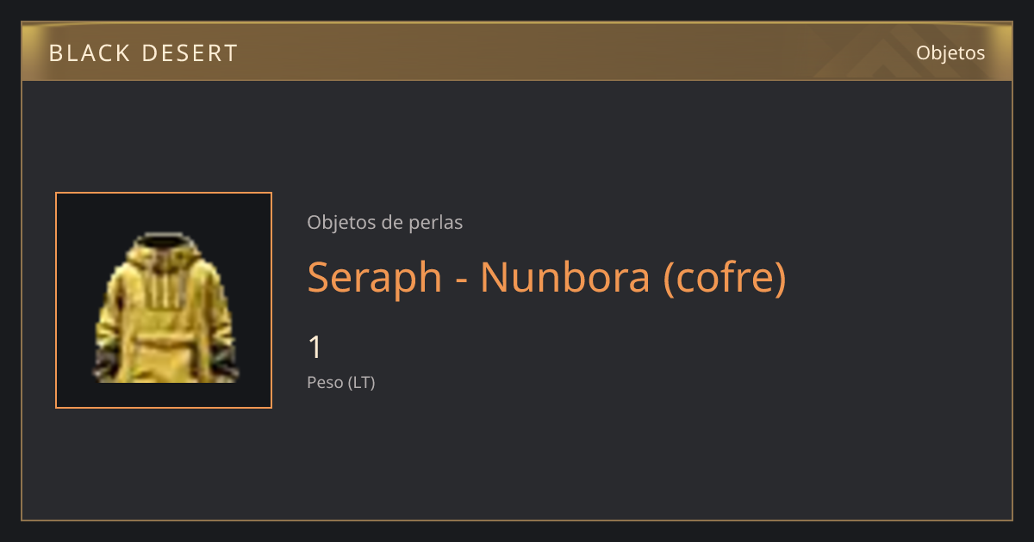Click the golden header banner center
Screen dimensions: 1034x542
(517, 52)
